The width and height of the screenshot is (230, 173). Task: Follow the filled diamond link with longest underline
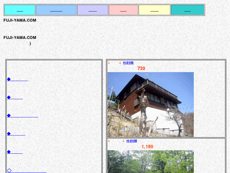(x=22, y=116)
